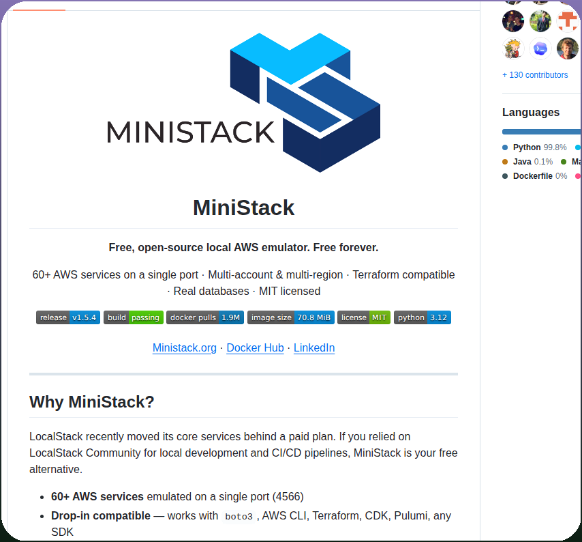
Task: Open the build passing badge
Action: pyautogui.click(x=134, y=317)
